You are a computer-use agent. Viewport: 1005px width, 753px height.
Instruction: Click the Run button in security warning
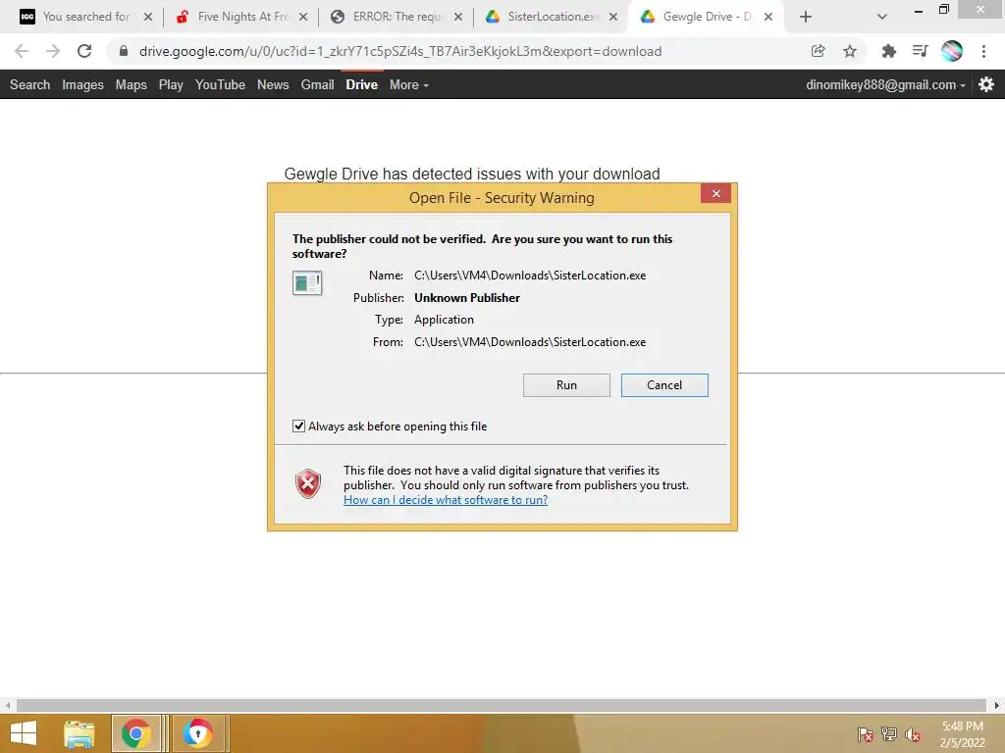(x=566, y=384)
